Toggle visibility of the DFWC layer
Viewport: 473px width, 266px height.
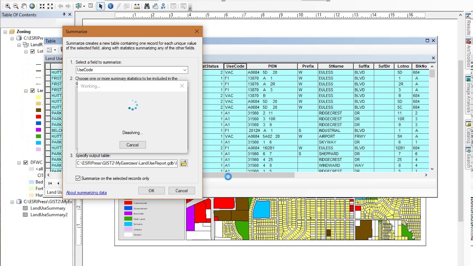(25, 163)
